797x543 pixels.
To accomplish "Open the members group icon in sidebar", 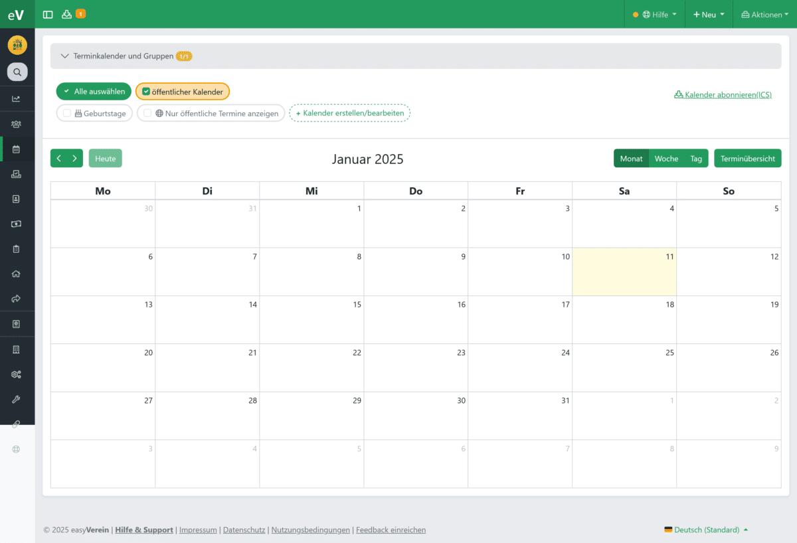I will pos(17,124).
